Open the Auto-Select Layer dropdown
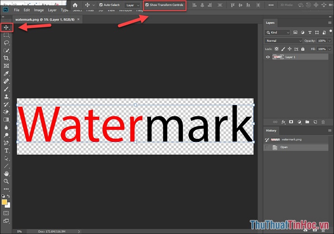The height and width of the screenshot is (234, 334). [132, 5]
